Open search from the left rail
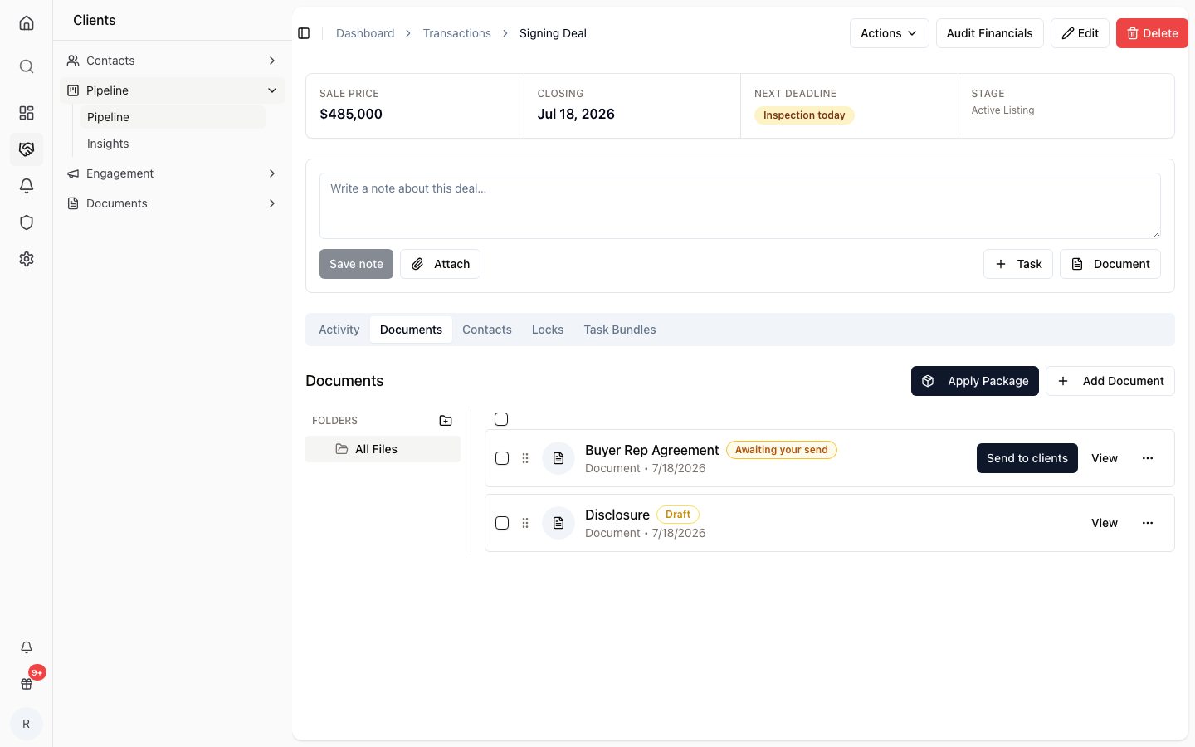 click(x=27, y=66)
